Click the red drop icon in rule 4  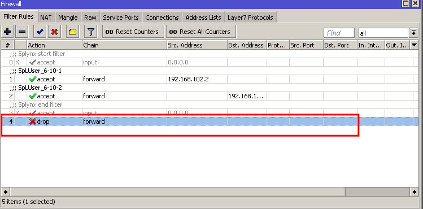click(33, 121)
